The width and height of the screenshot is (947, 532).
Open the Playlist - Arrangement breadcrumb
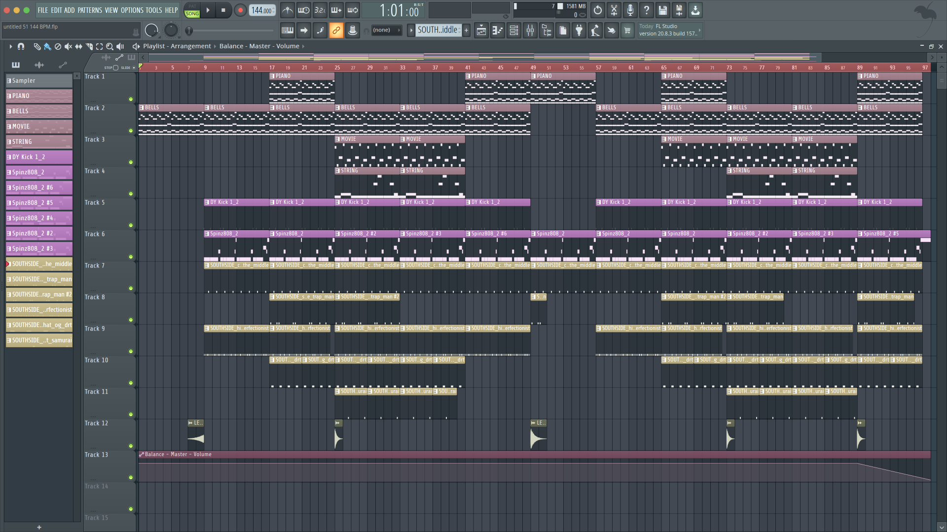click(x=177, y=46)
